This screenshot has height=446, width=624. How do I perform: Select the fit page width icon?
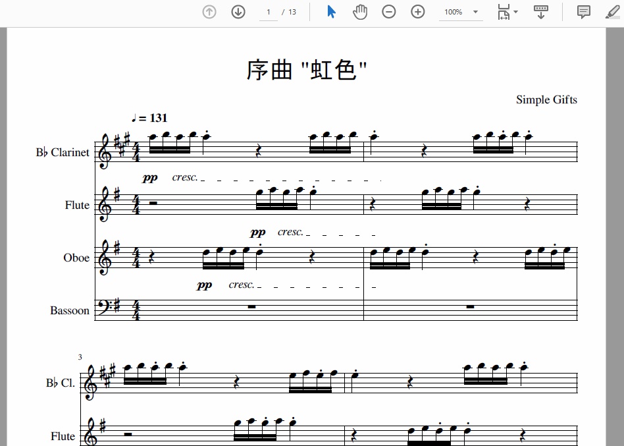[504, 12]
